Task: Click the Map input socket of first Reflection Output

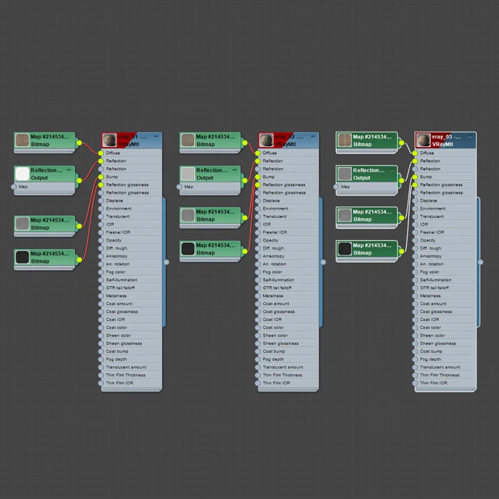Action: pos(14,187)
